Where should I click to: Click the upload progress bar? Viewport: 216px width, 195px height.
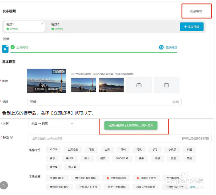94,52
